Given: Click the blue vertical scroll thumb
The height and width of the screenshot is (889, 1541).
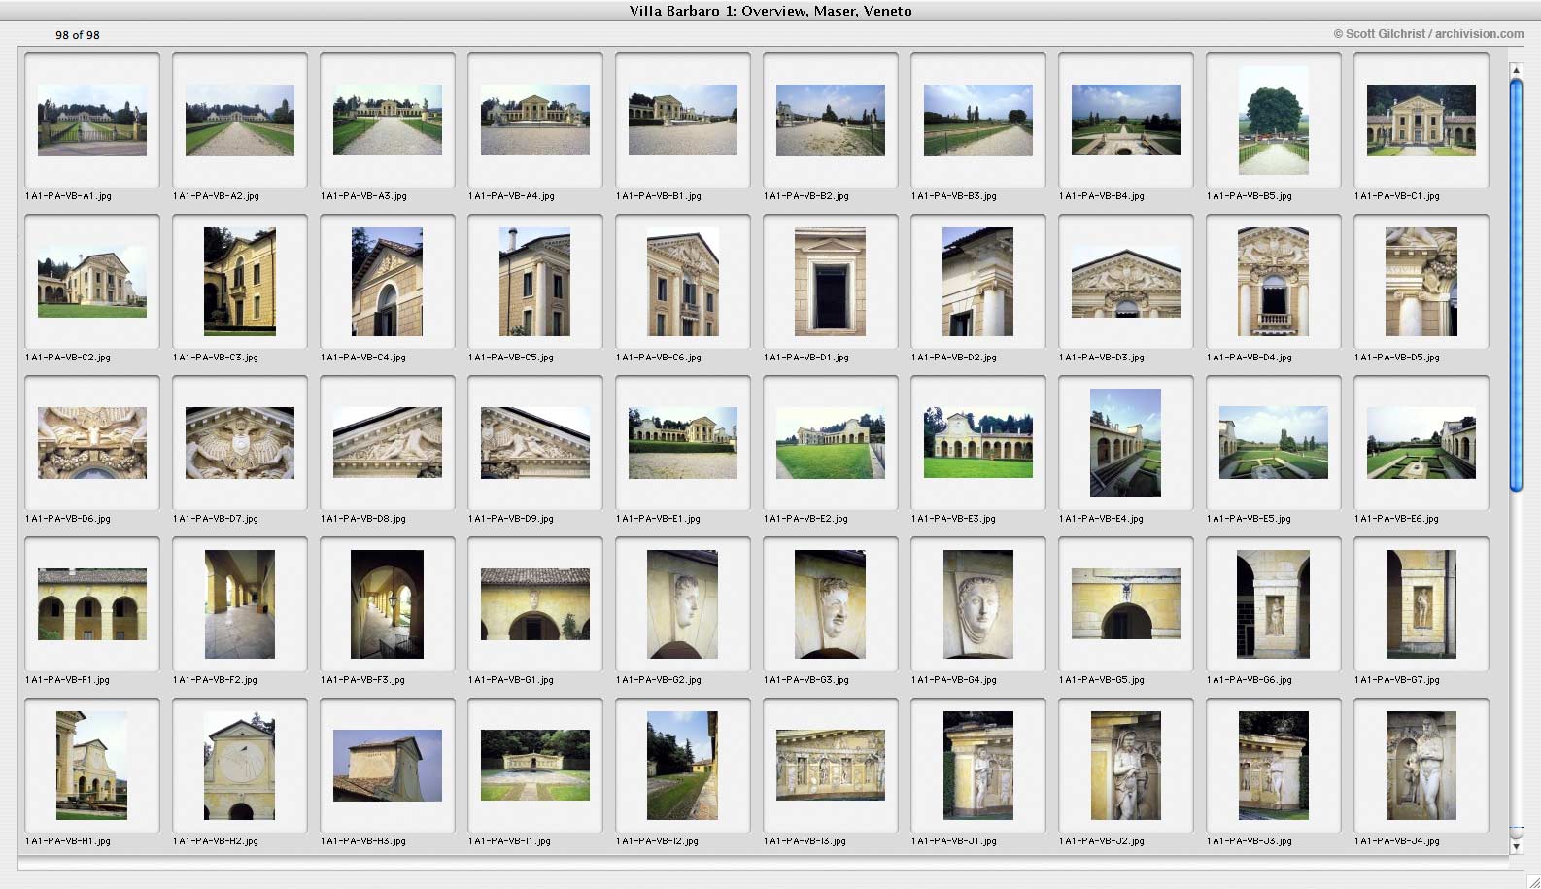Looking at the screenshot, I should click(1516, 286).
